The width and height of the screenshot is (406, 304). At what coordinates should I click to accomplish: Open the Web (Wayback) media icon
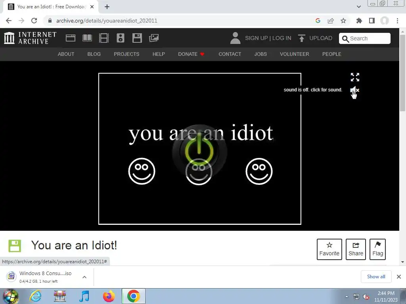click(71, 38)
